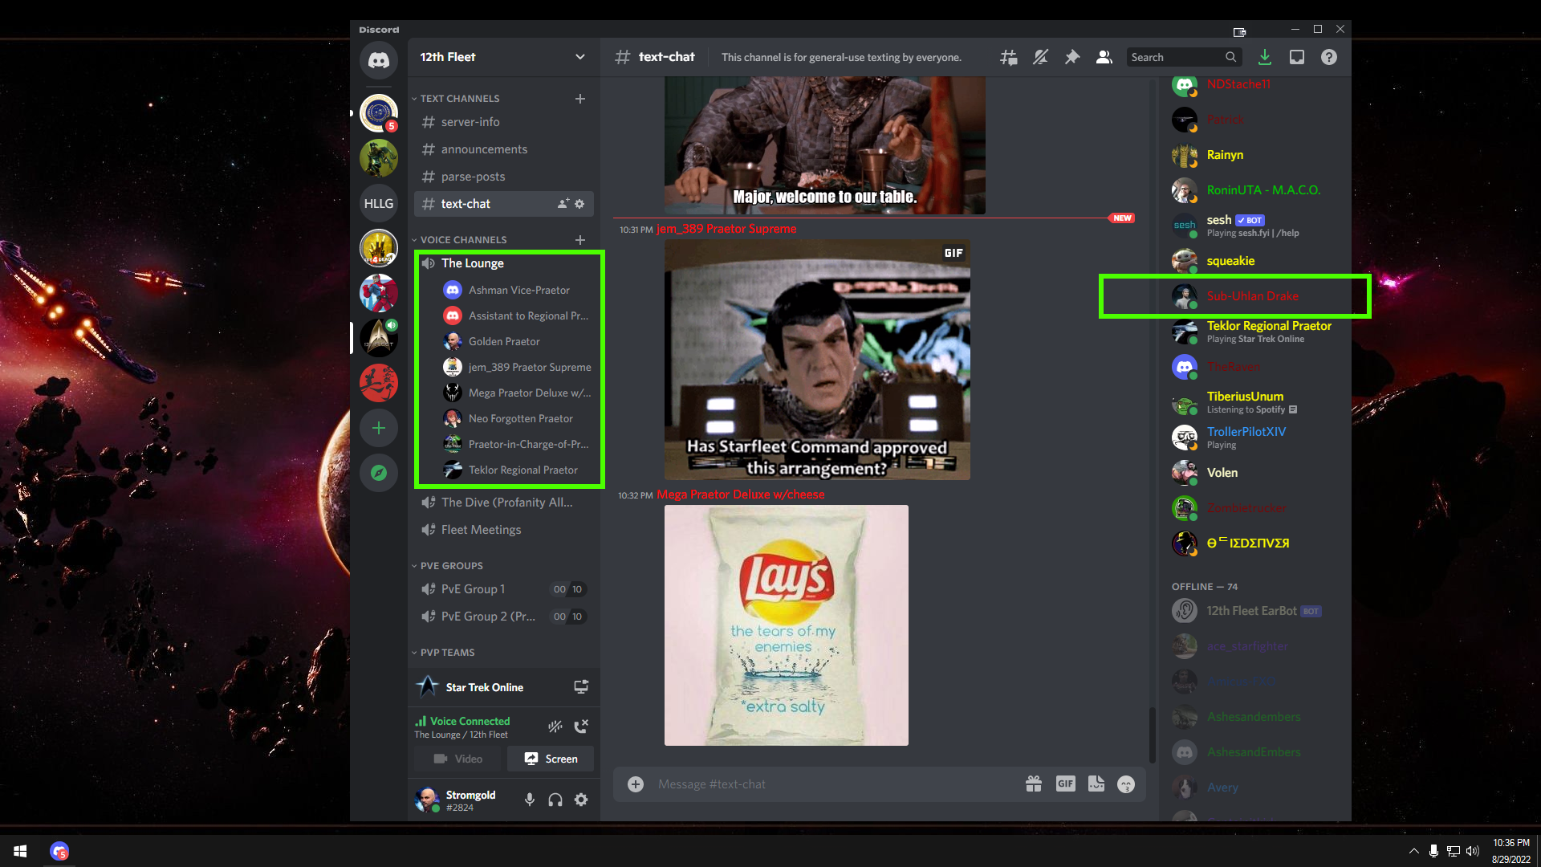This screenshot has height=867, width=1541.
Task: Open 12th Fleet server dropdown
Action: 503,57
